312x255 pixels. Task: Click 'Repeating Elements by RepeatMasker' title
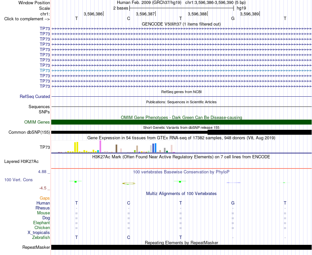point(181,243)
